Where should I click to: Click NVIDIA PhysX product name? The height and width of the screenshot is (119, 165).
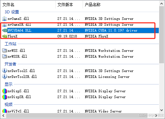pyautogui.click(x=96, y=36)
